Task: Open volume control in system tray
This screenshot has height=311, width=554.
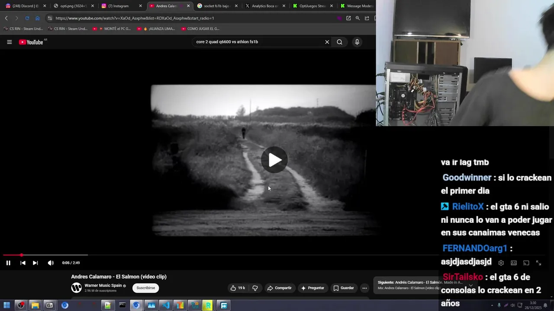Action: pyautogui.click(x=512, y=305)
